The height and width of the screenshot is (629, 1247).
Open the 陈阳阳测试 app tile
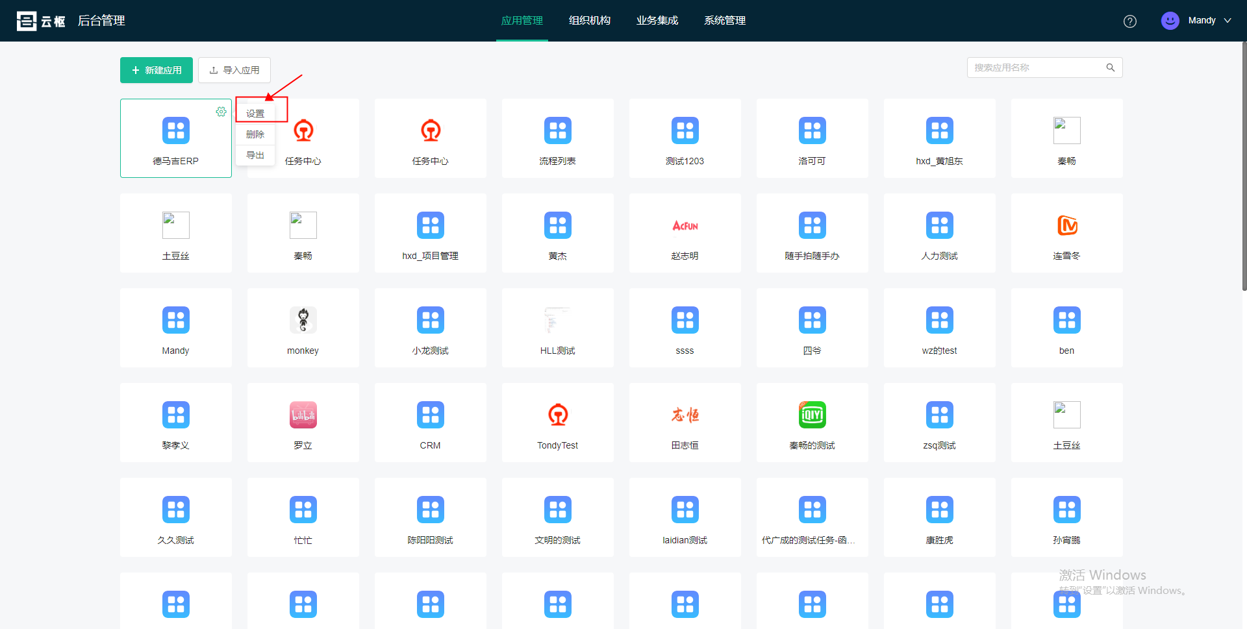(x=431, y=517)
